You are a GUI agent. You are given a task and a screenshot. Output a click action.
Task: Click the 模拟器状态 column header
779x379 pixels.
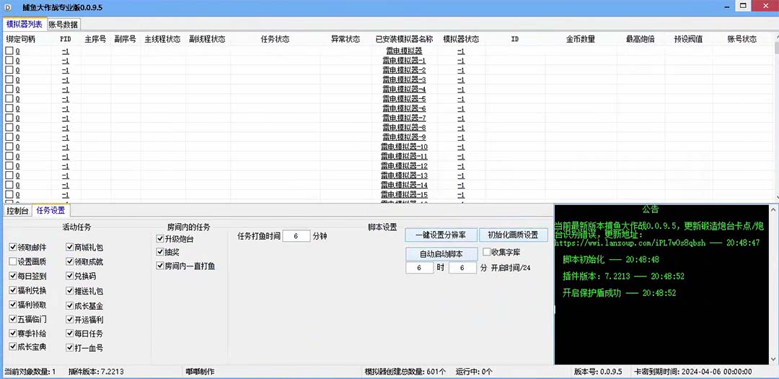(460, 39)
